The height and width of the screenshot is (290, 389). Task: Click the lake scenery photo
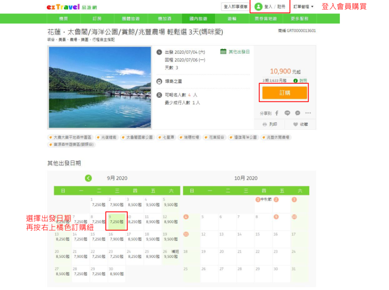click(100, 87)
